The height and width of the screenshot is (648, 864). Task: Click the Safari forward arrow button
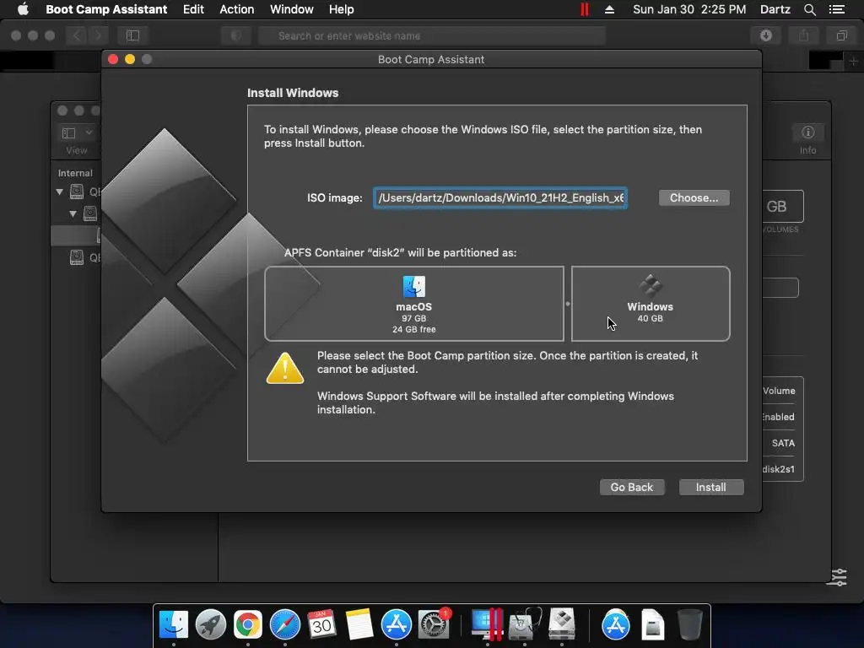[x=98, y=35]
